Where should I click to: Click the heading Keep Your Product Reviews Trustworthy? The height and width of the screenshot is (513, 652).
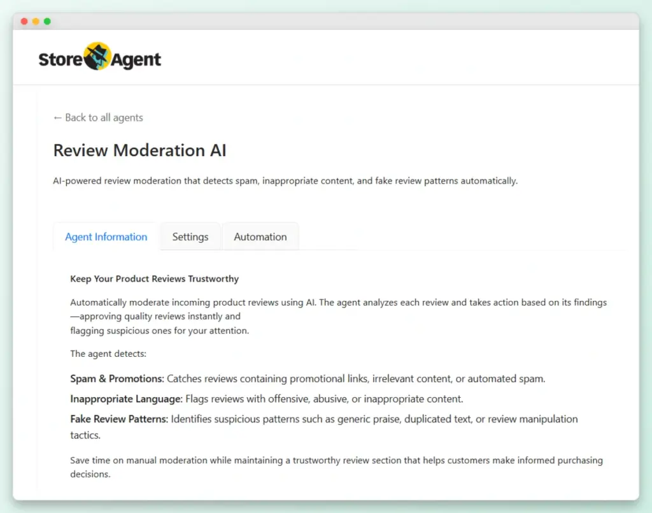[x=154, y=278]
